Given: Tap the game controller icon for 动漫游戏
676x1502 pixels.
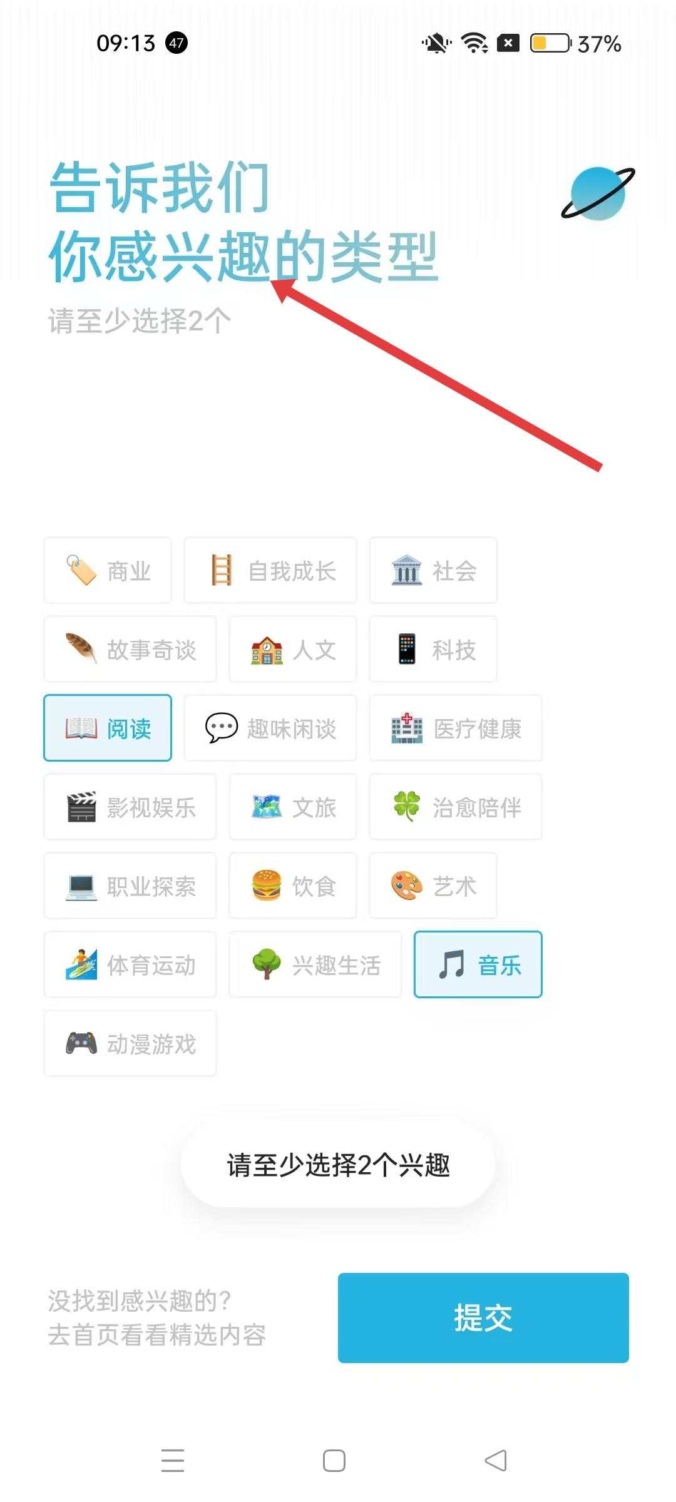Looking at the screenshot, I should [x=81, y=1043].
